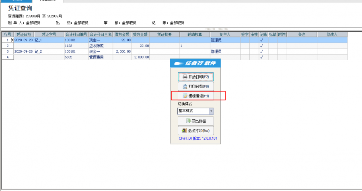The image size is (362, 191).
Task: Click the 凭证摘要 column header
Action: tap(165, 35)
